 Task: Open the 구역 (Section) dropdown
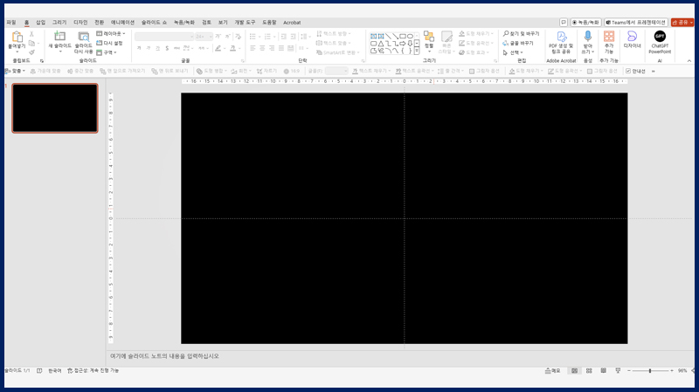107,52
